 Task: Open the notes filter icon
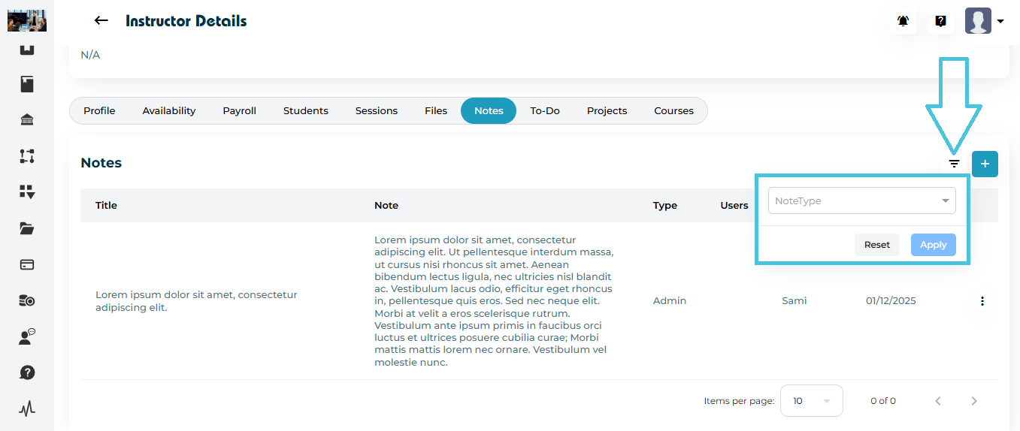[x=954, y=164]
